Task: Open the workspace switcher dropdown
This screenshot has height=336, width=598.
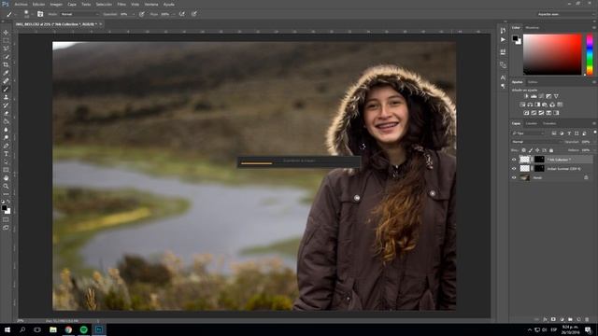Action: click(565, 14)
